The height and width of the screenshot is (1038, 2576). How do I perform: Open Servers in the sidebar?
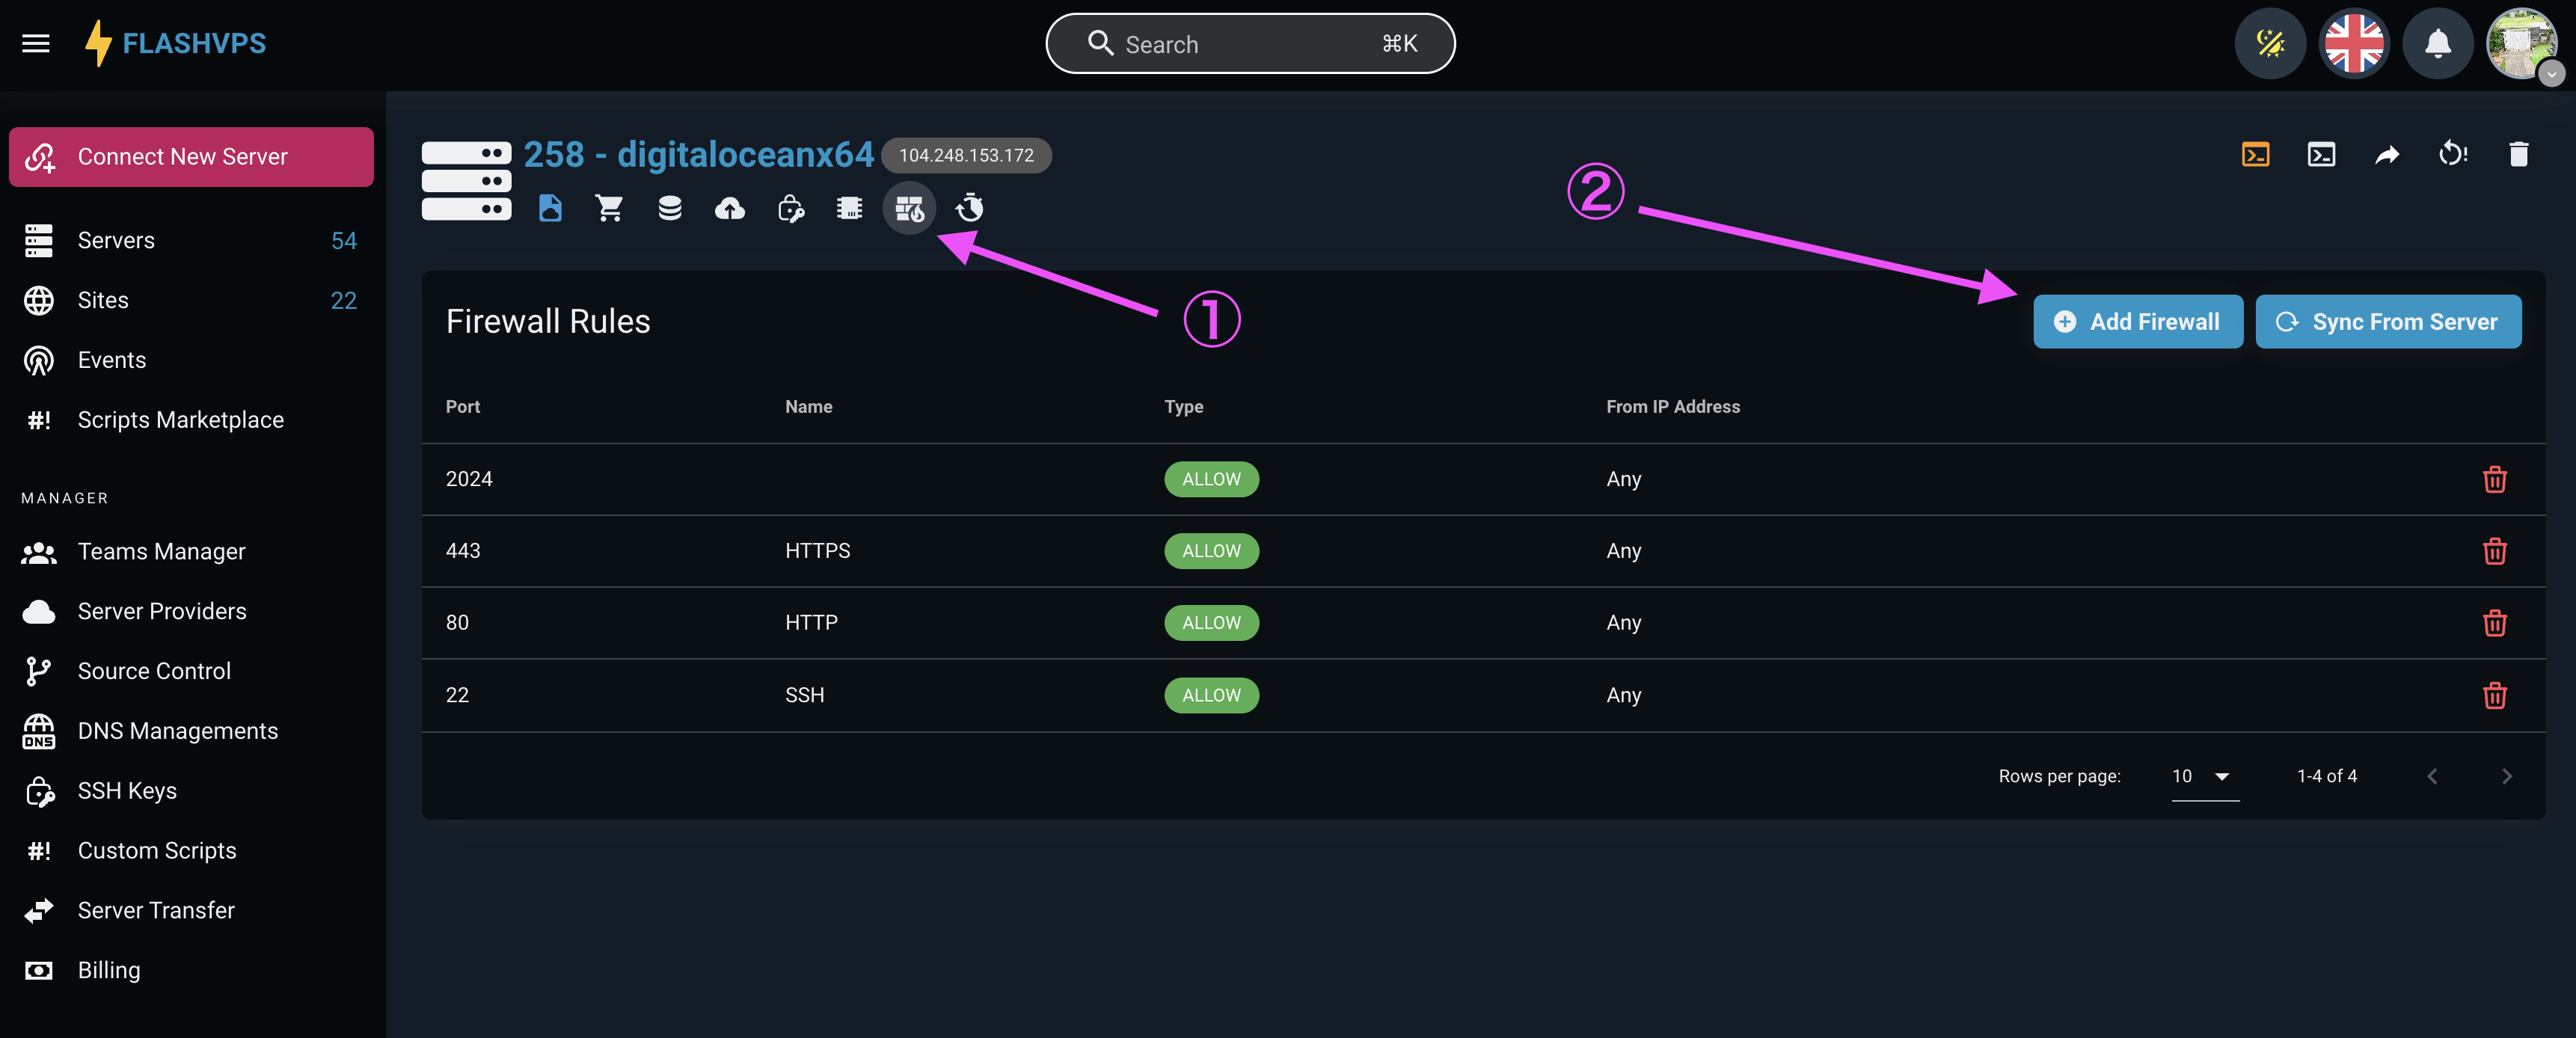(116, 240)
